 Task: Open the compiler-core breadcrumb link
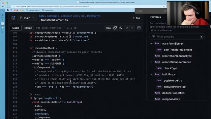pyautogui.click(x=70, y=16)
